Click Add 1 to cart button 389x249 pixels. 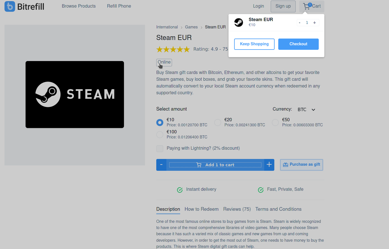coord(215,165)
